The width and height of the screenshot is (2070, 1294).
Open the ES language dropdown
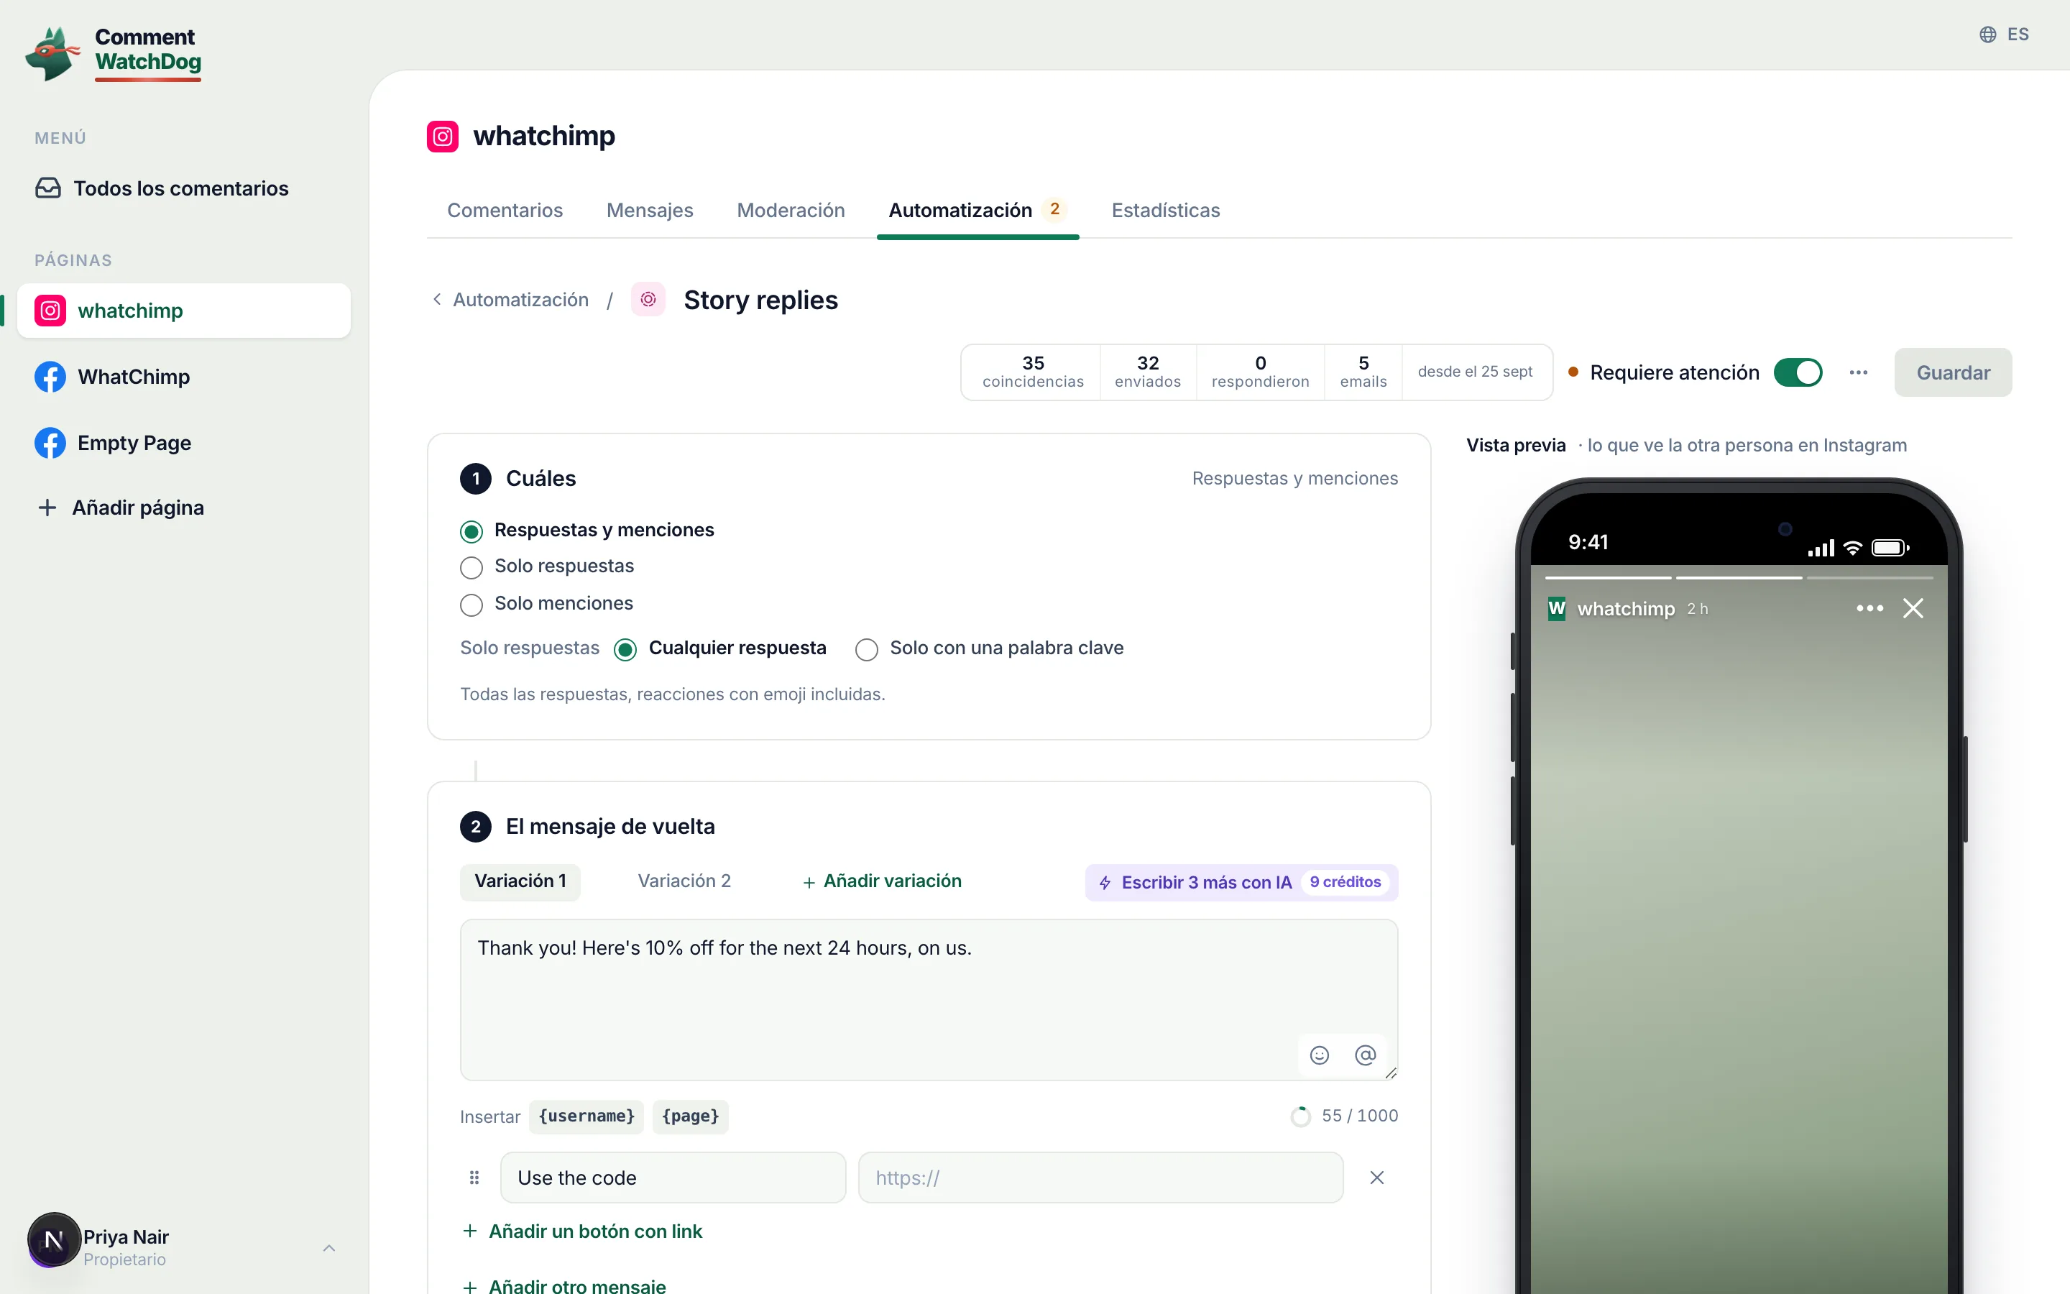pos(2004,35)
